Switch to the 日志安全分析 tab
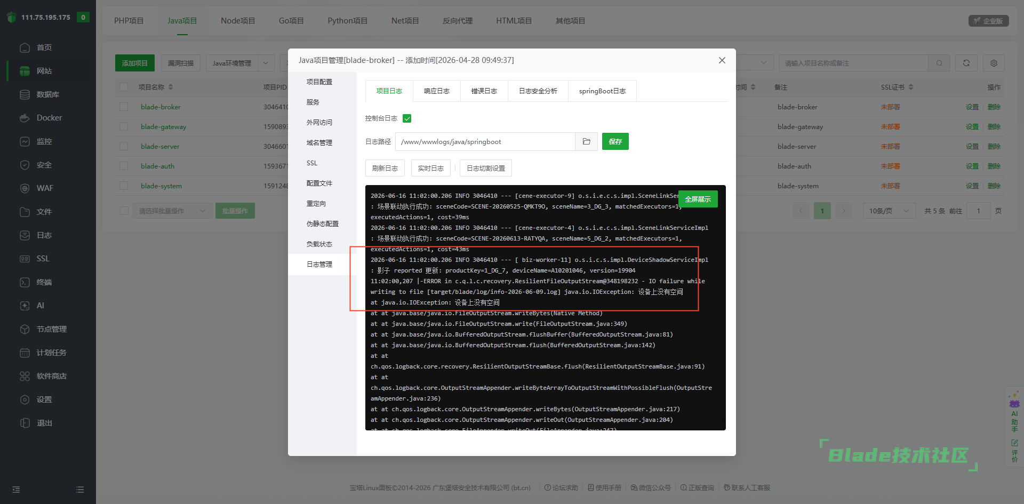 click(538, 91)
